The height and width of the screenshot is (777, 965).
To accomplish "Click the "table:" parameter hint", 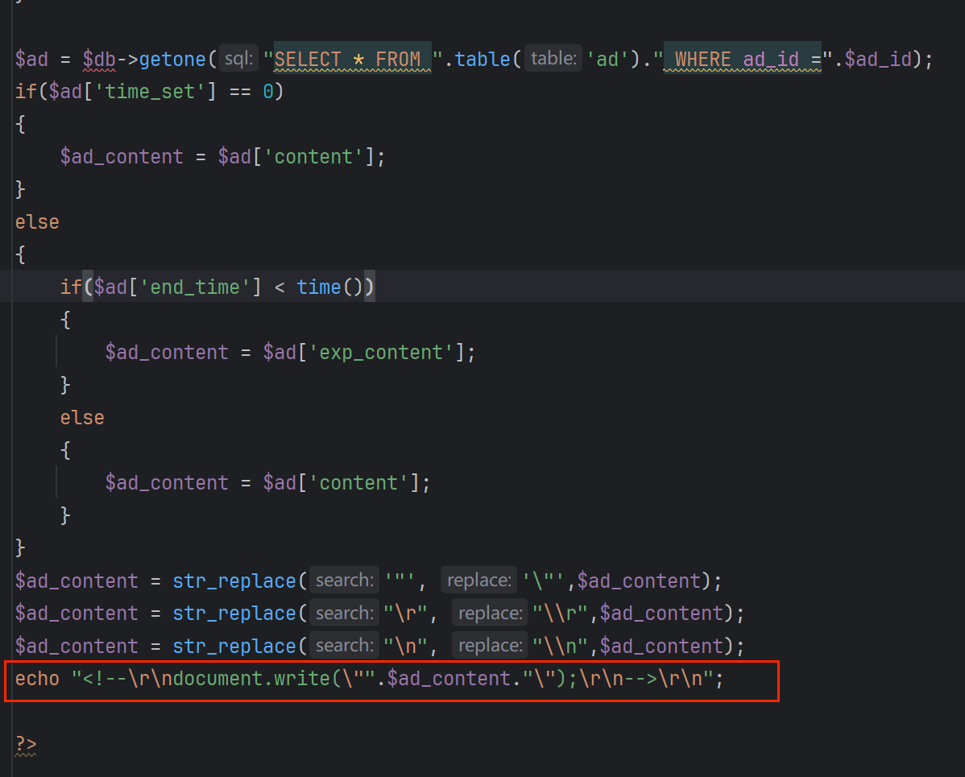I will 553,59.
